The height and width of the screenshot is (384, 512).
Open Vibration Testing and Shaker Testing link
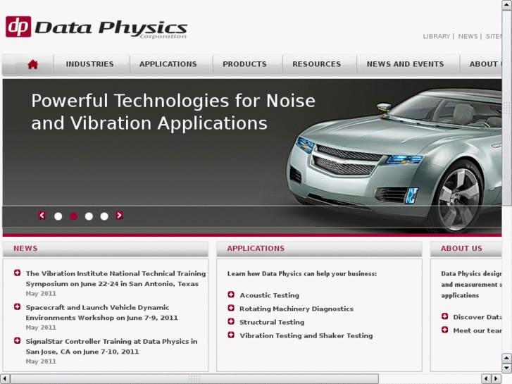click(x=306, y=335)
